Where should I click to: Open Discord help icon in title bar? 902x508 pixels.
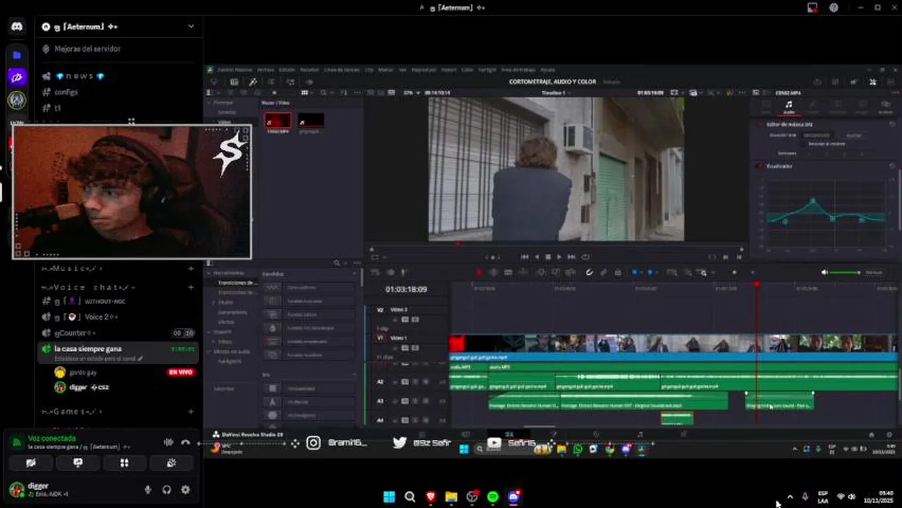834,8
